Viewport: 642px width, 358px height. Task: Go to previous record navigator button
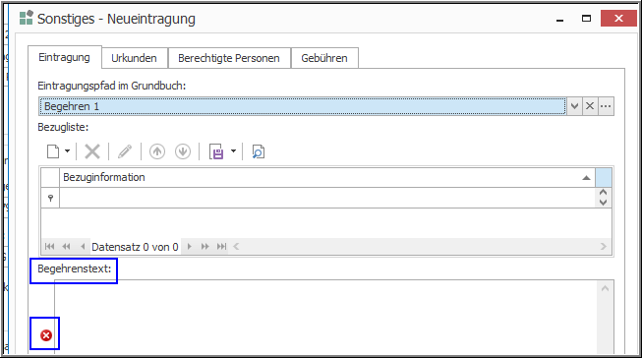click(x=83, y=246)
